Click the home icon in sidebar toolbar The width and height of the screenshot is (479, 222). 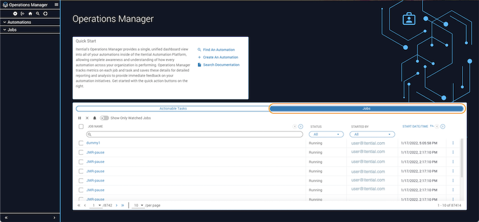pos(30,13)
